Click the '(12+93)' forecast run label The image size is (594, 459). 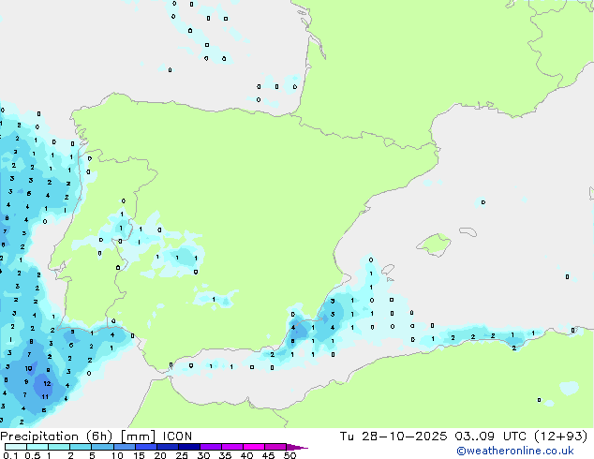560,437
